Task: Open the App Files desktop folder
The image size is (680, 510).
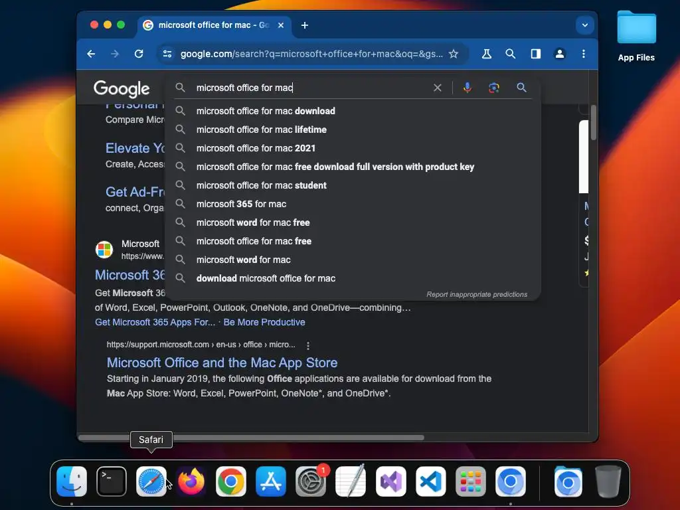Action: pos(636,37)
